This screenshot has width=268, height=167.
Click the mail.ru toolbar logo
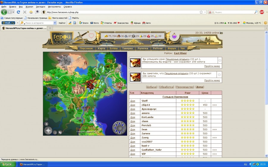pyautogui.click(x=8, y=23)
